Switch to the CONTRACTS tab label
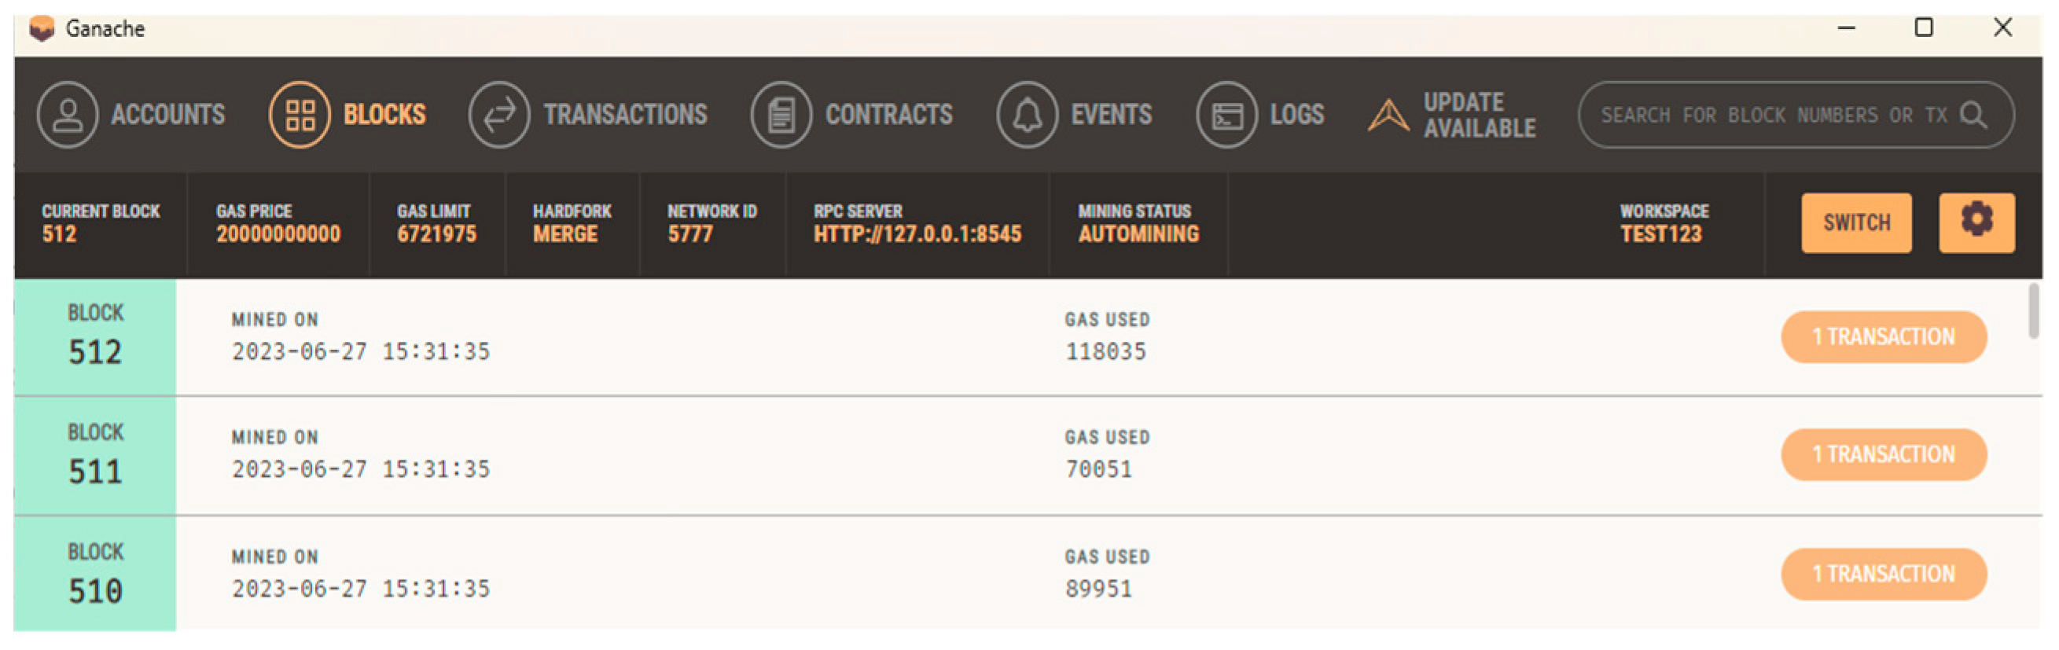The height and width of the screenshot is (650, 2059). tap(890, 114)
